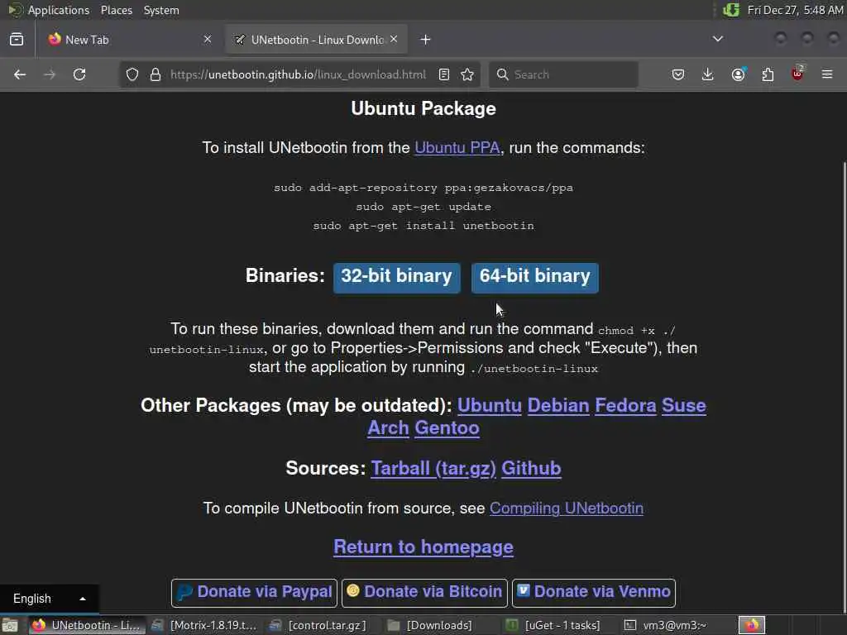This screenshot has width=847, height=635.
Task: Click the Ubuntu Package heading
Action: tap(423, 108)
